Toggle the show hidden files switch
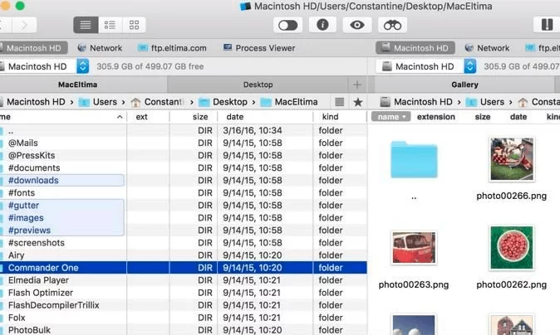This screenshot has width=560, height=335. (x=287, y=25)
